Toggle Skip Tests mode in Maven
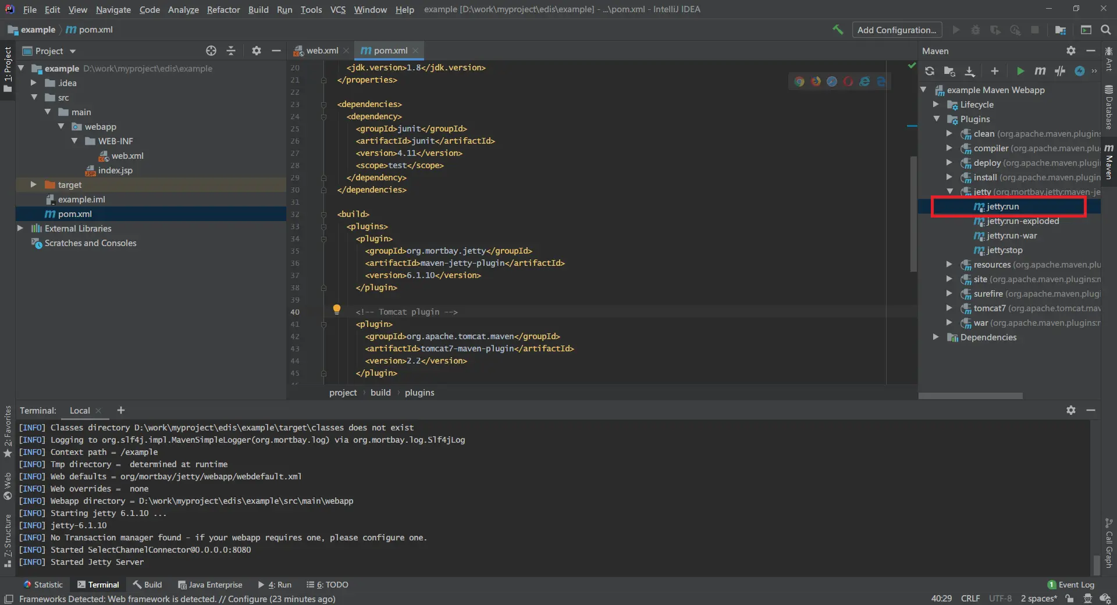 point(1080,71)
